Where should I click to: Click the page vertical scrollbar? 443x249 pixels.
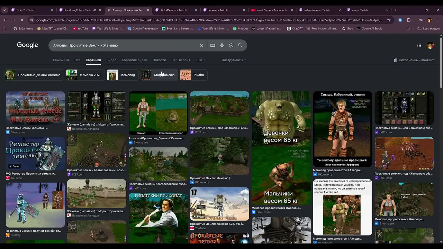(441, 62)
